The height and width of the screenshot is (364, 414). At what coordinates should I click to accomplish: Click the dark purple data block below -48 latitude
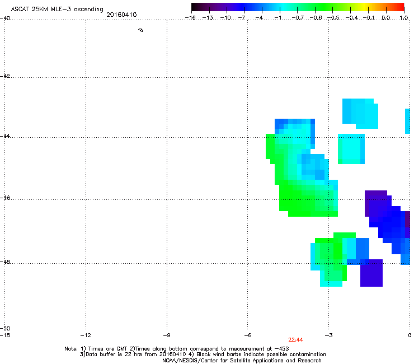point(371,273)
